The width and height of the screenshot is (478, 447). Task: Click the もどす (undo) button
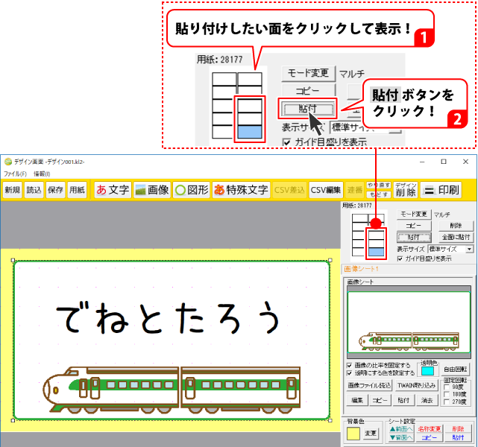379,194
